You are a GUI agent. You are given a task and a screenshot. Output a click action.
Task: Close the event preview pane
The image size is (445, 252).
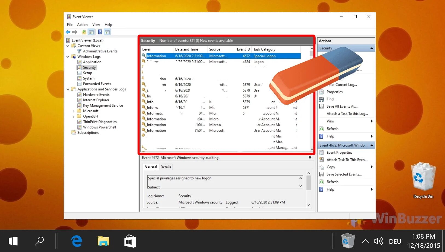coord(310,158)
